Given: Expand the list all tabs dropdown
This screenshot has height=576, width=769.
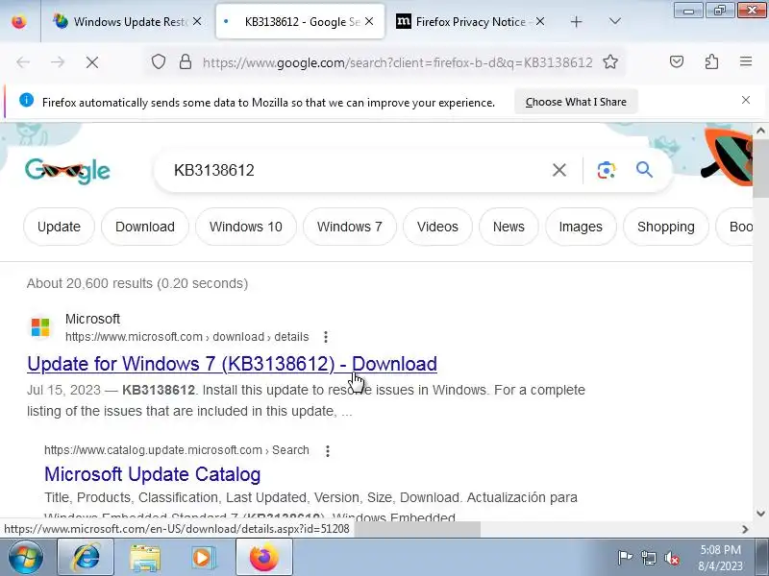Looking at the screenshot, I should point(614,21).
